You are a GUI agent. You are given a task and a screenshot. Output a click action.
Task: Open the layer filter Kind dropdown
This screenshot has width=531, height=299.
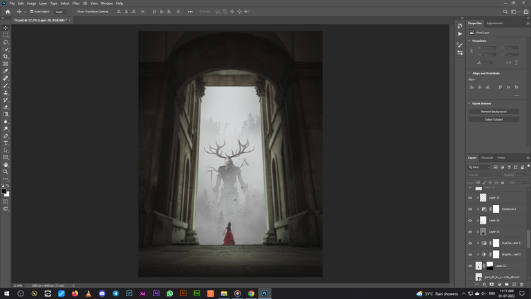point(479,167)
